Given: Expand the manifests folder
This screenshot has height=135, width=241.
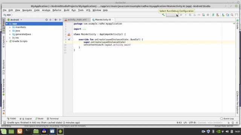Looking at the screenshot, I should (x=10, y=27).
